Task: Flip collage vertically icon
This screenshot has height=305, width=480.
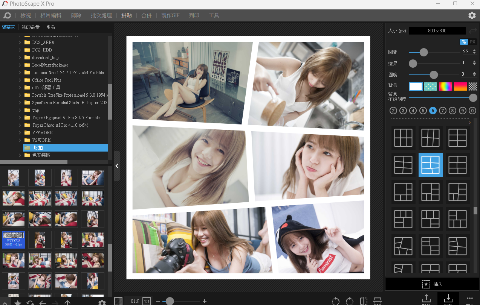Action: (377, 301)
